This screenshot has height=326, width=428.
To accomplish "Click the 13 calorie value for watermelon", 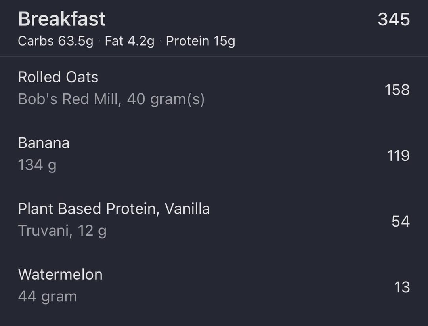I will coord(402,287).
